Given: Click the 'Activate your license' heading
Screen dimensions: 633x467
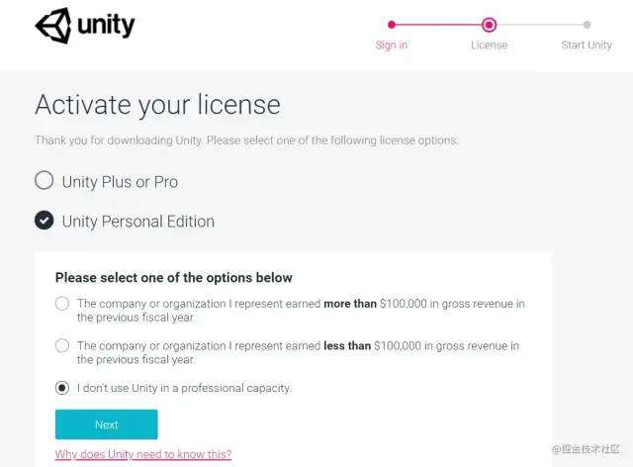Looking at the screenshot, I should [x=157, y=105].
